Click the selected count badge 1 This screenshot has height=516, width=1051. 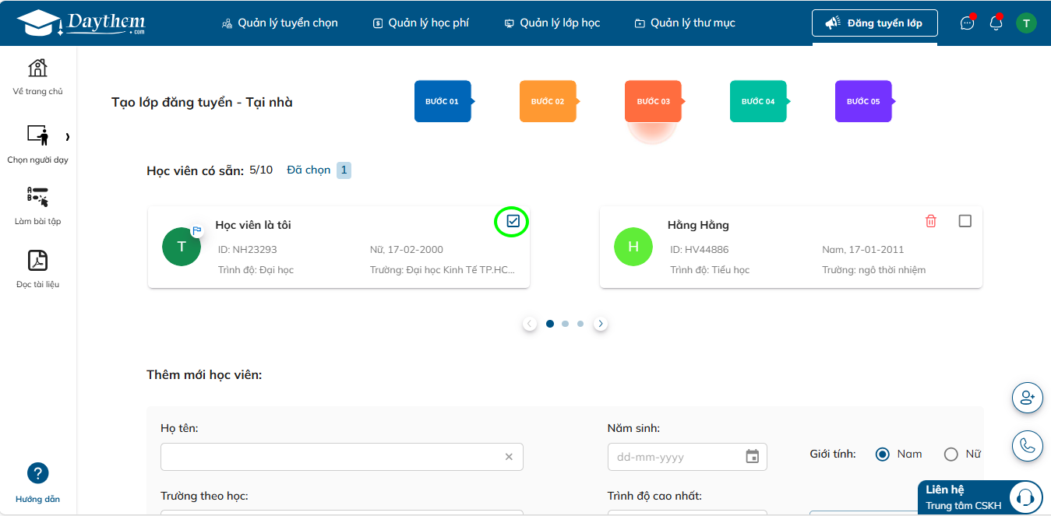(x=344, y=170)
